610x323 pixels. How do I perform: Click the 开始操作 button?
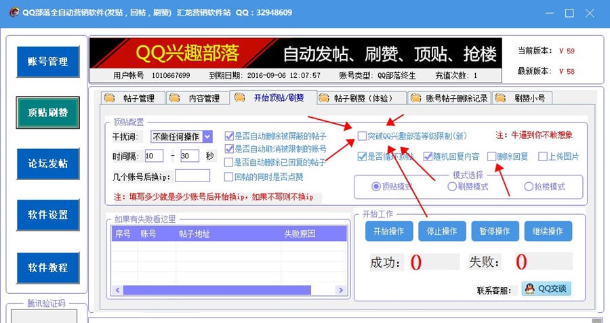click(x=389, y=232)
